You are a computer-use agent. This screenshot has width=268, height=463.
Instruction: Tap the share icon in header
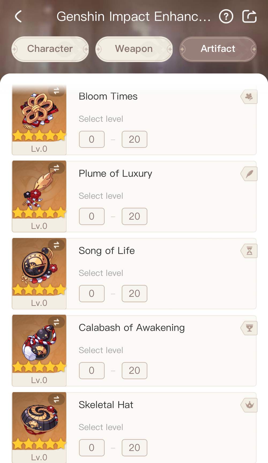coord(249,17)
